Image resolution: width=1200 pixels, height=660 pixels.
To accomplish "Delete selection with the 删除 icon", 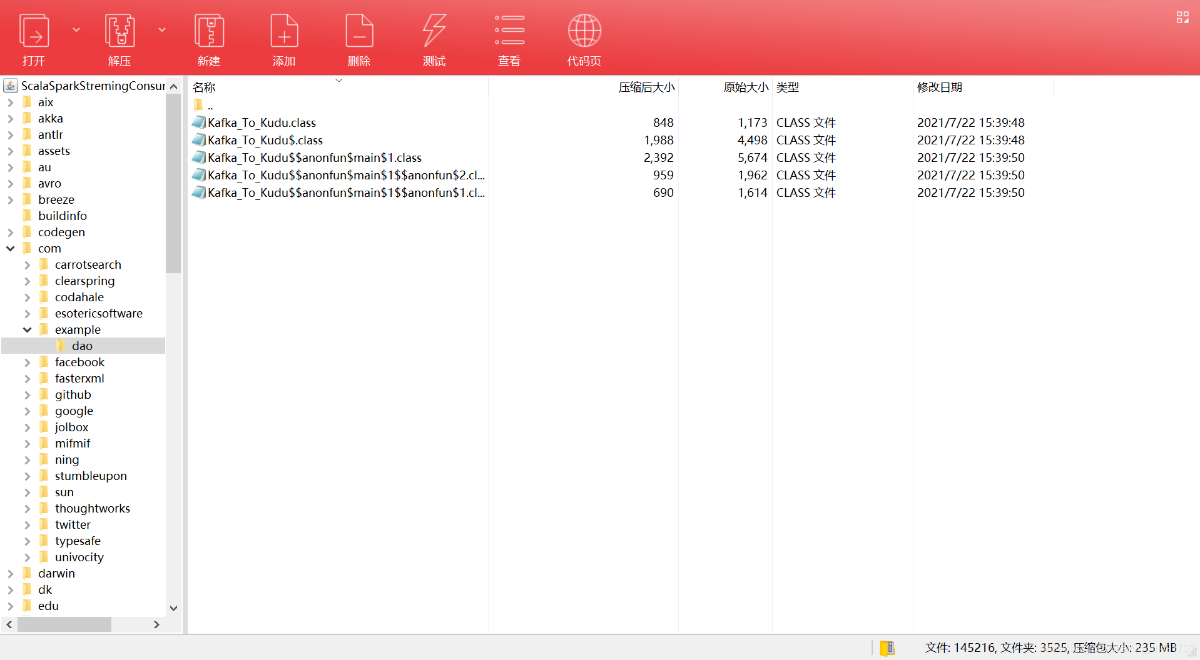I will pyautogui.click(x=359, y=31).
